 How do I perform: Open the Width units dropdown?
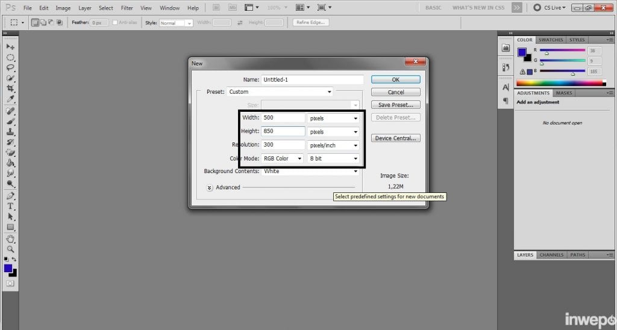click(x=334, y=118)
